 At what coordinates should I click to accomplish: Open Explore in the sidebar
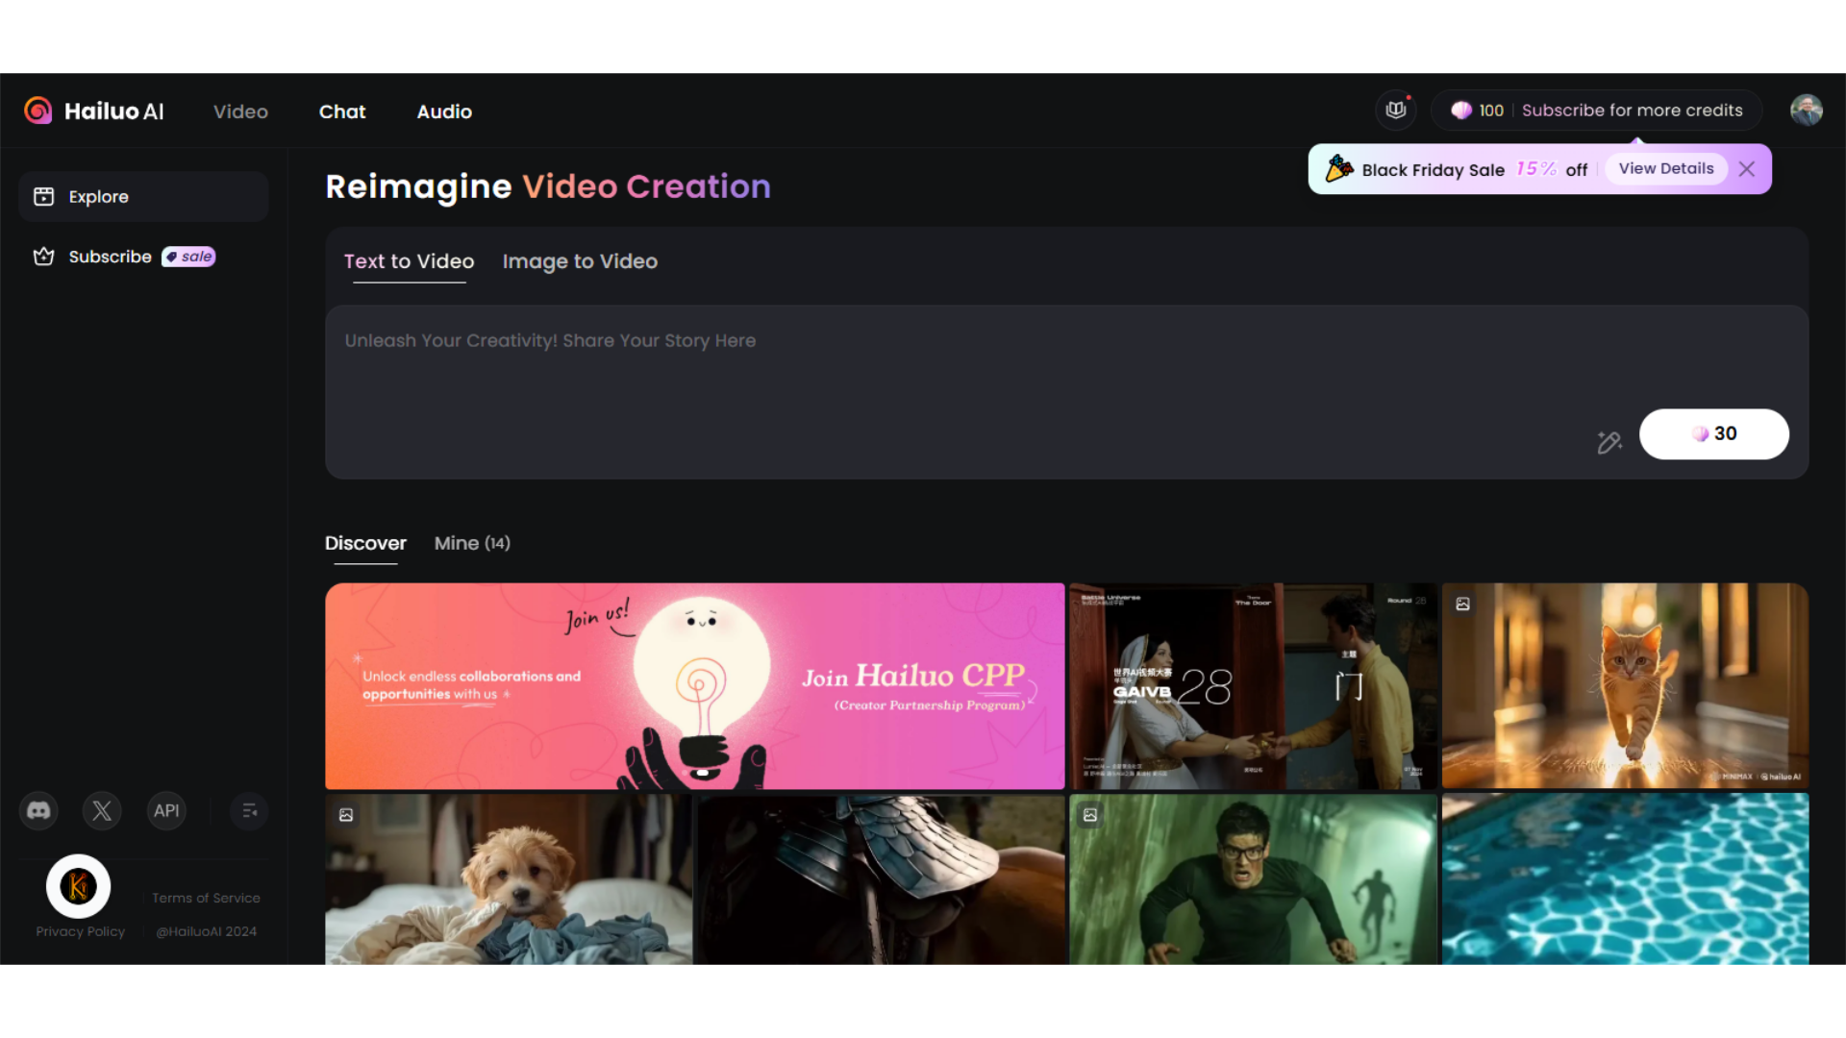(x=143, y=196)
